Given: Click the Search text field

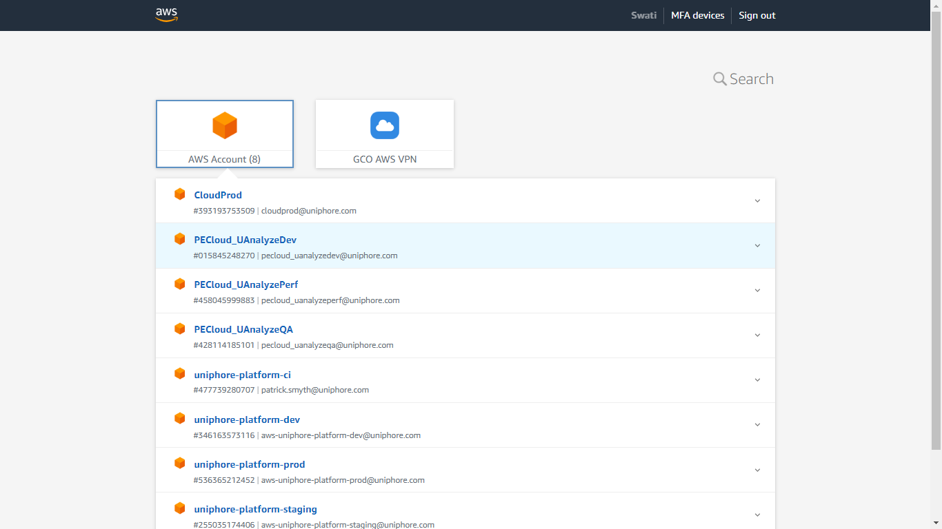Looking at the screenshot, I should (752, 79).
